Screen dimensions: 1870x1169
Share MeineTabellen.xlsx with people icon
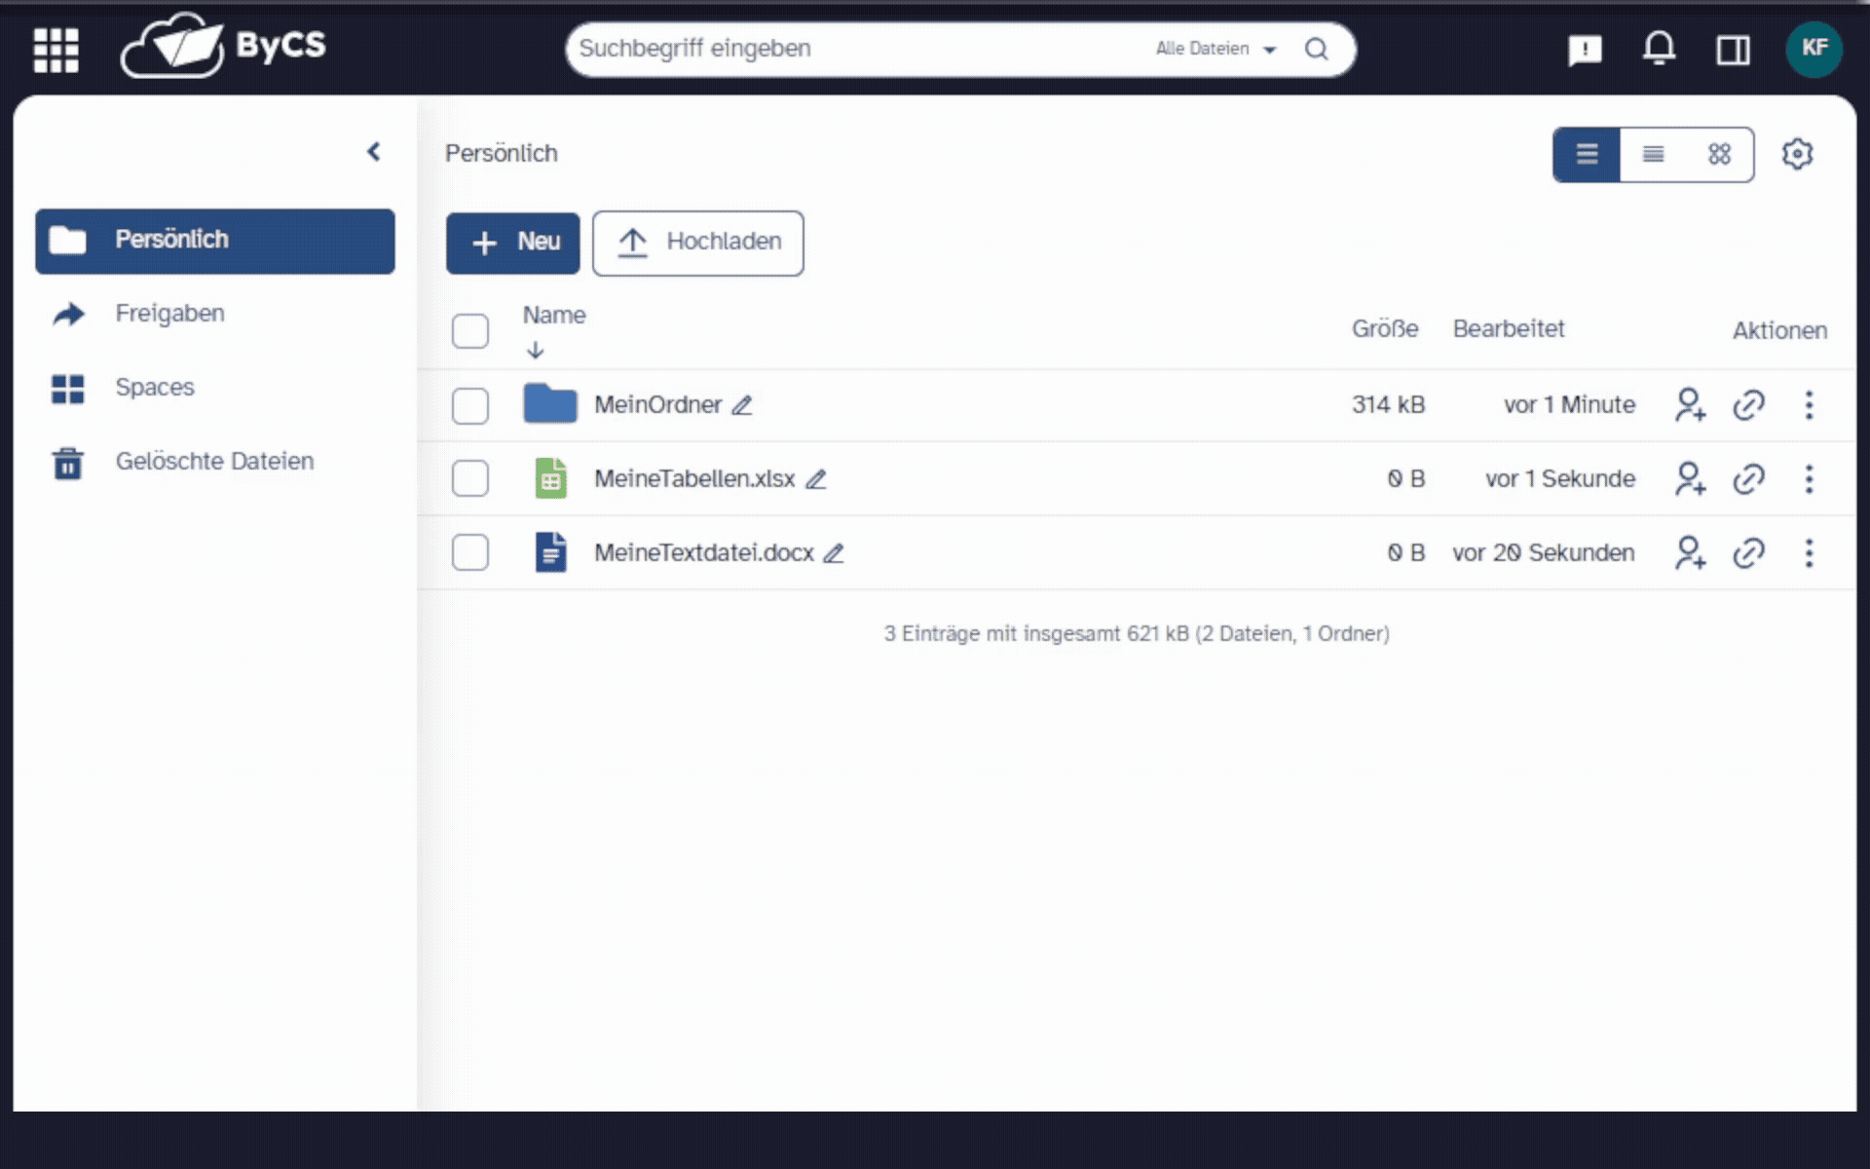point(1690,478)
